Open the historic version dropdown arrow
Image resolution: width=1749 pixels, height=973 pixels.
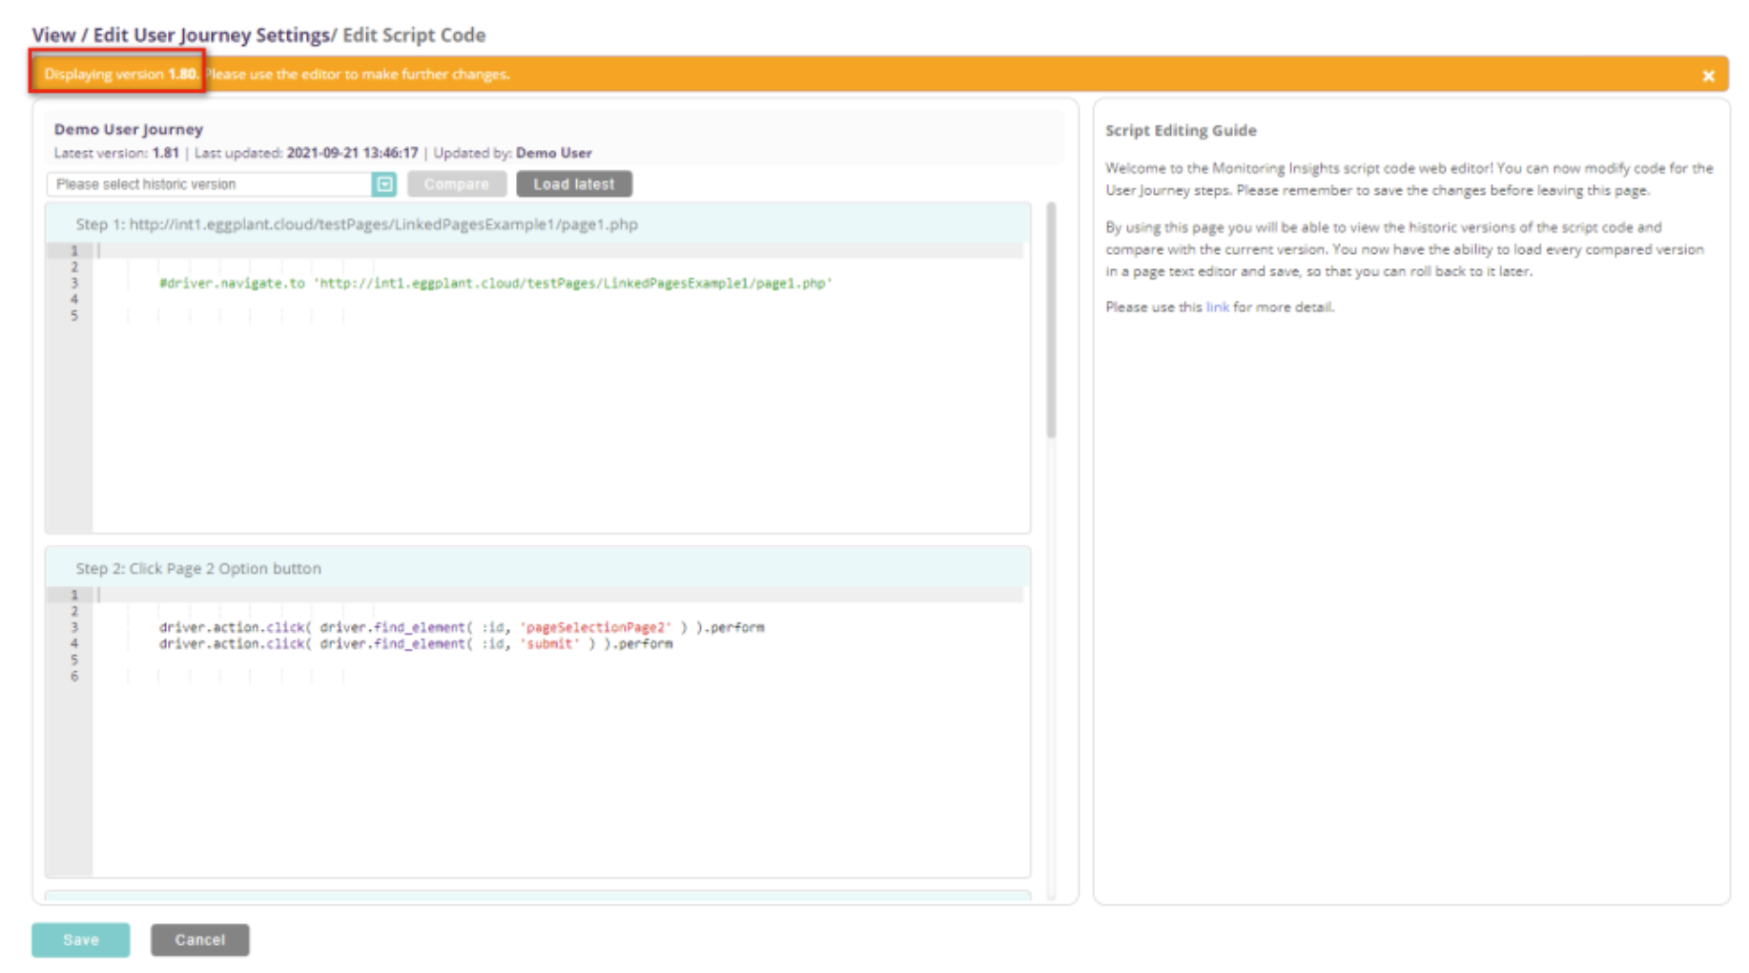pos(384,185)
